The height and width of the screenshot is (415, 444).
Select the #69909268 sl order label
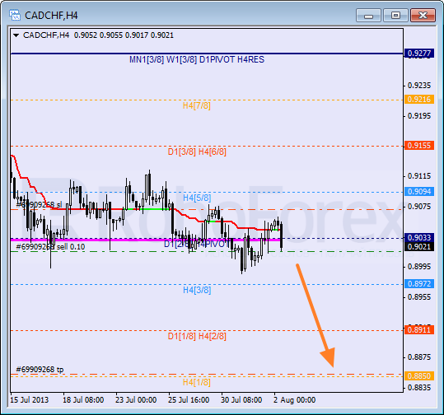pyautogui.click(x=39, y=205)
